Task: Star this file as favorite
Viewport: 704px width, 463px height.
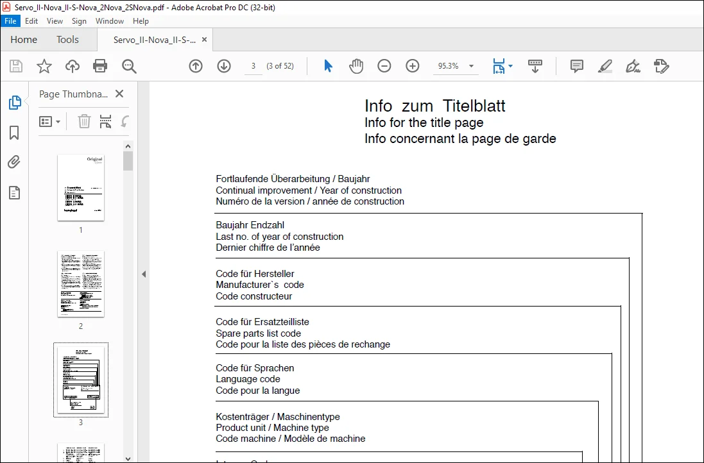Action: tap(44, 66)
